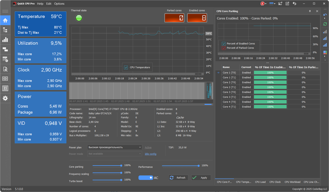329x192 pixels.
Task: Pin the CPU Core Parking panel
Action: pos(310,11)
